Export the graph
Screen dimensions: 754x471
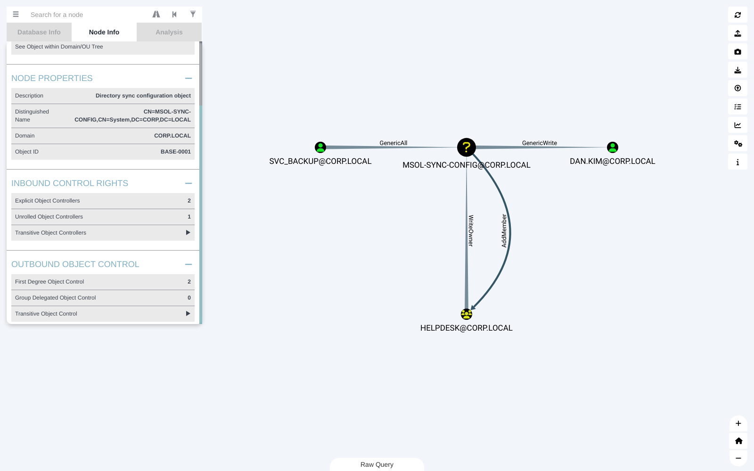coord(738,33)
